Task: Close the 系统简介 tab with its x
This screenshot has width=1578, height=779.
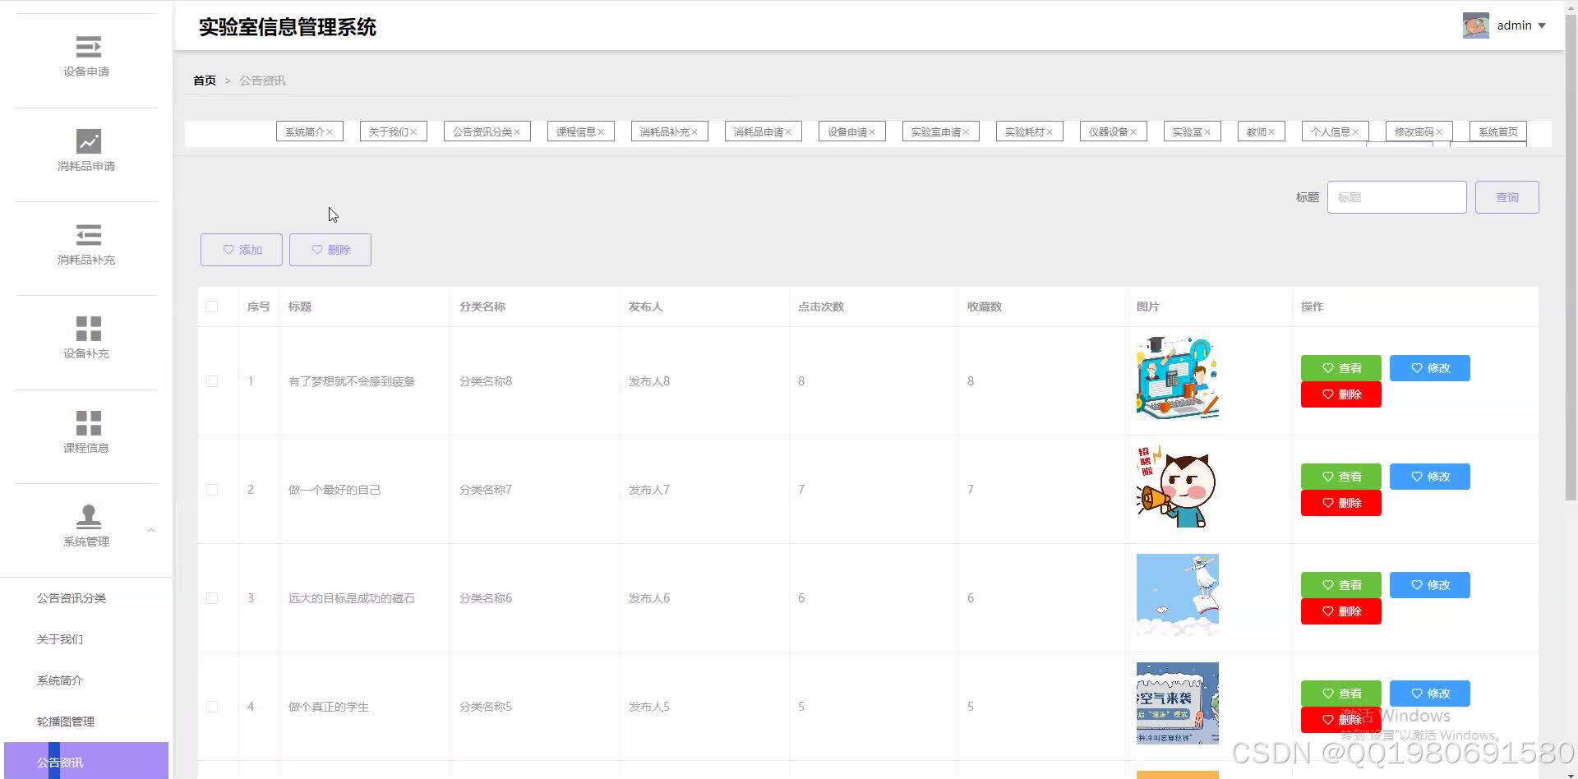Action: click(x=330, y=132)
